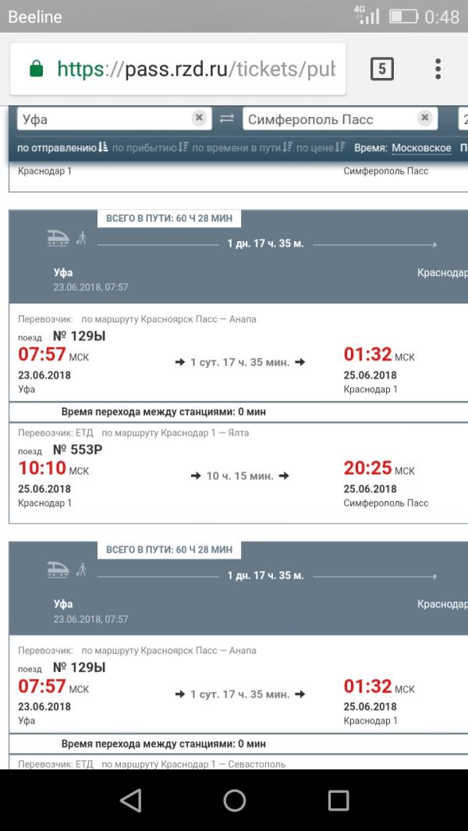Tap the Android home circle button
Image resolution: width=468 pixels, height=831 pixels.
[x=234, y=801]
